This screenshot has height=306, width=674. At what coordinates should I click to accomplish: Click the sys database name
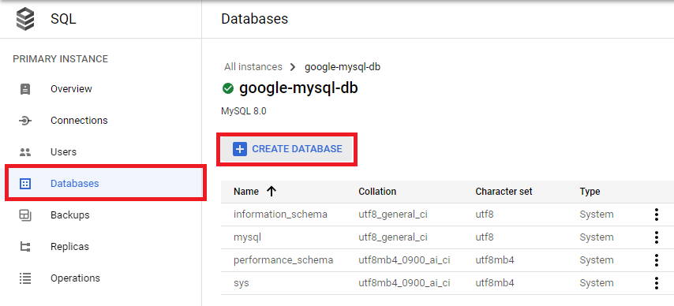click(242, 283)
